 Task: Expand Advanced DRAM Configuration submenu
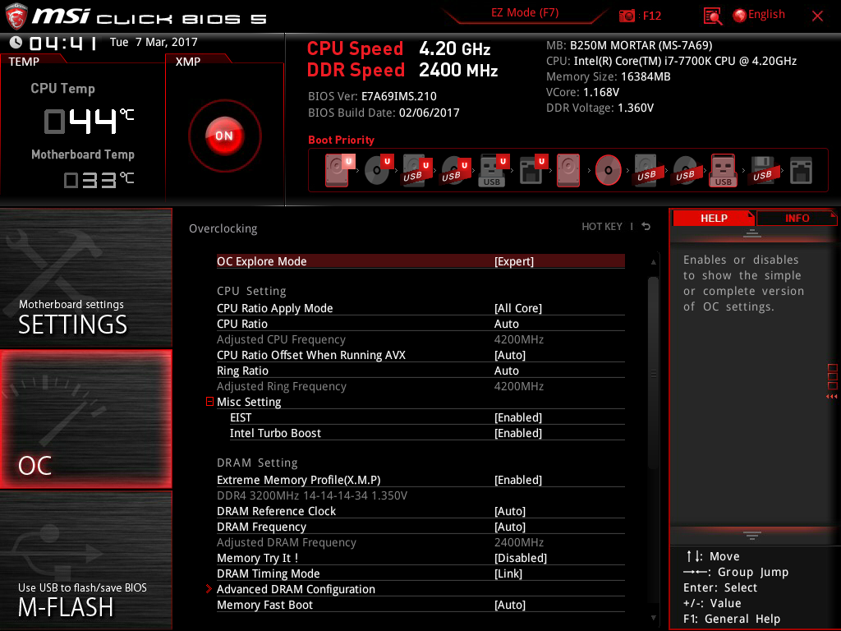click(x=296, y=589)
